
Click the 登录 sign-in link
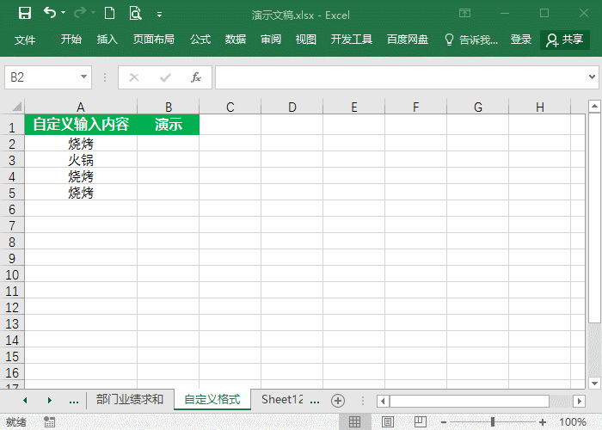[520, 40]
